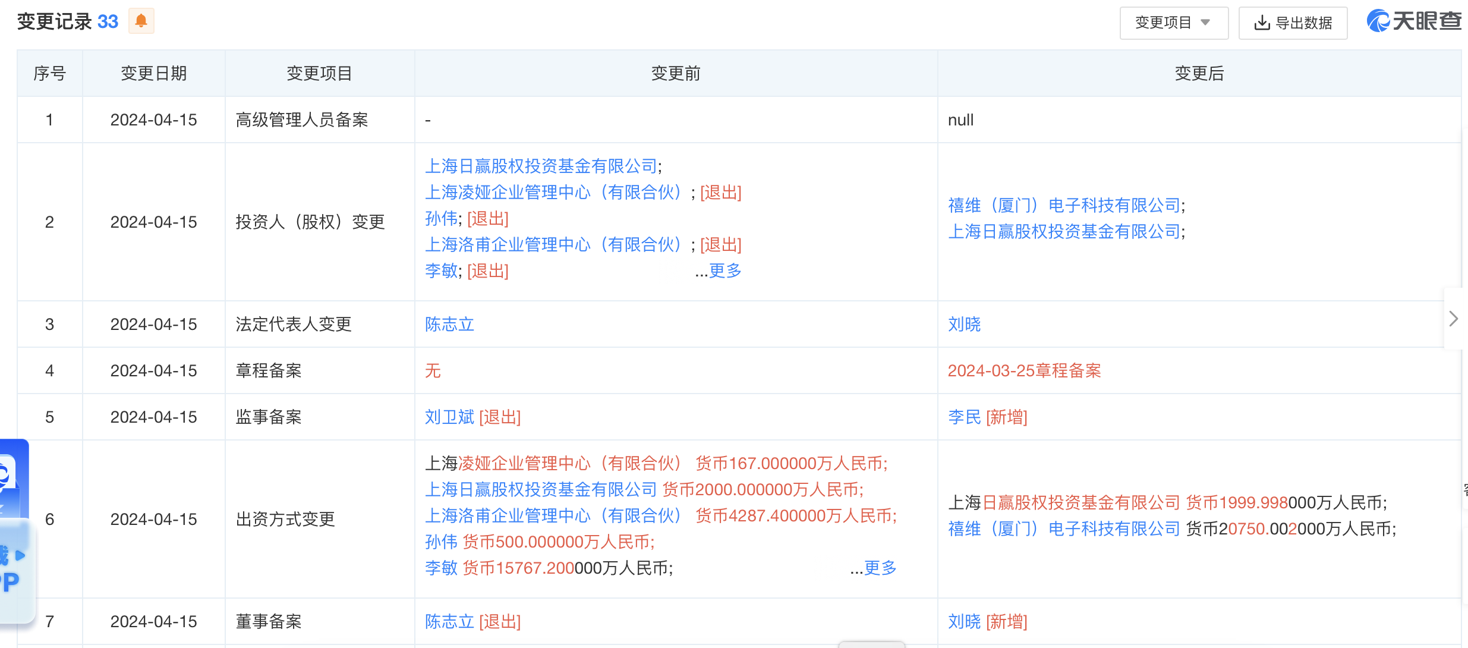Click 李敏 in the 出资方式变更 row

click(441, 568)
